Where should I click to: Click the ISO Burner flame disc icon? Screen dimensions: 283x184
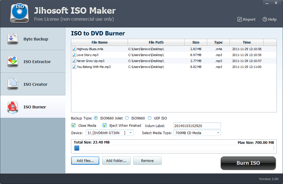click(13, 107)
